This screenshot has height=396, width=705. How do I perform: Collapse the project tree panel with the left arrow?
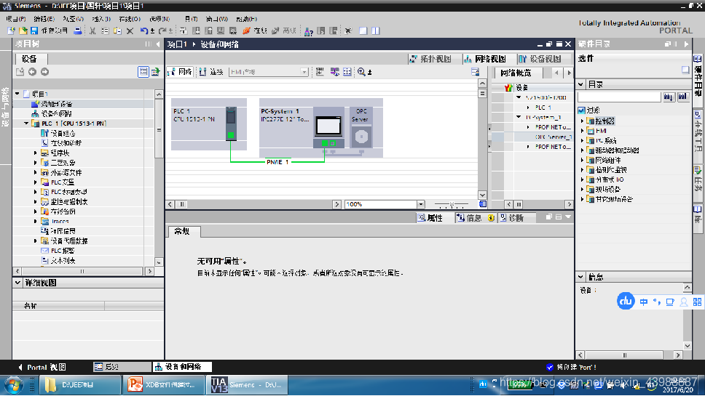coord(158,44)
